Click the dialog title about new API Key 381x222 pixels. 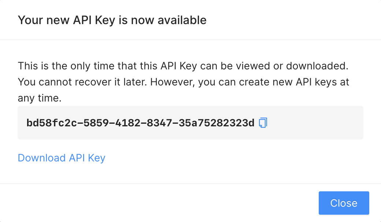(112, 20)
